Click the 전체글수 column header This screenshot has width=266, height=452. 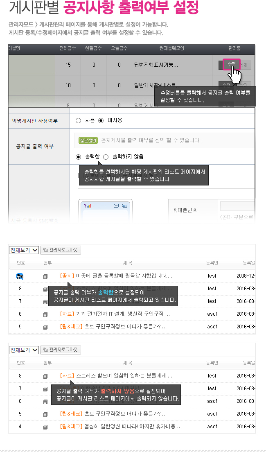[x=68, y=48]
